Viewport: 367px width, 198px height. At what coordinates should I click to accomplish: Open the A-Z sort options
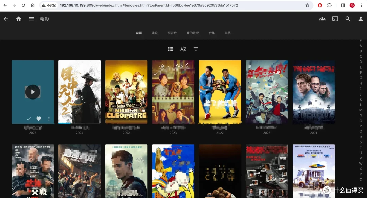[183, 49]
